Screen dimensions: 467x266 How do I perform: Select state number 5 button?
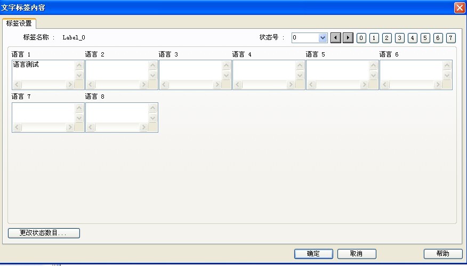pos(425,38)
